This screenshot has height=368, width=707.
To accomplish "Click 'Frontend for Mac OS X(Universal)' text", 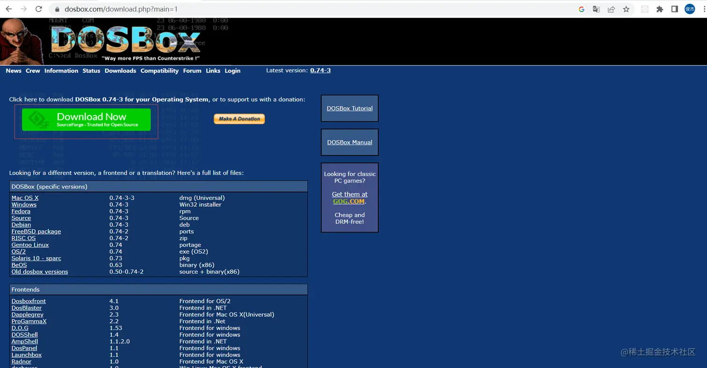I will [x=227, y=315].
